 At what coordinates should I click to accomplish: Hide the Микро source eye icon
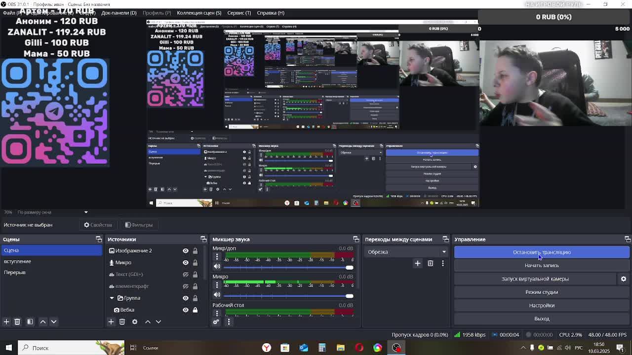point(186,262)
